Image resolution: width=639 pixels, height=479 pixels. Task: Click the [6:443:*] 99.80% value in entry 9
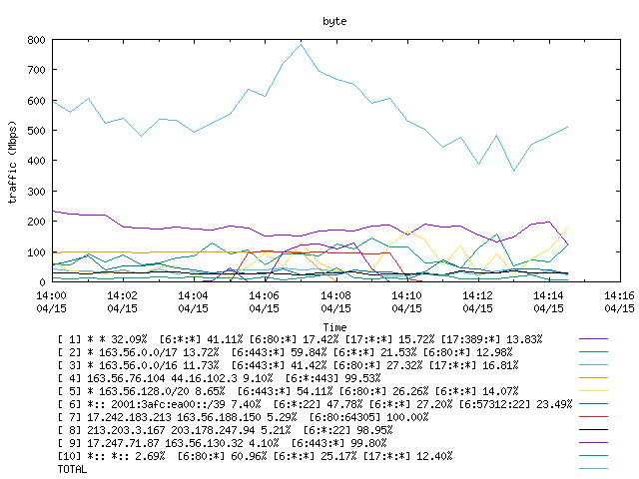point(338,443)
